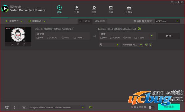Open the 刻录 (Burn) tab
Screen dimensions: 185x112
coord(94,9)
